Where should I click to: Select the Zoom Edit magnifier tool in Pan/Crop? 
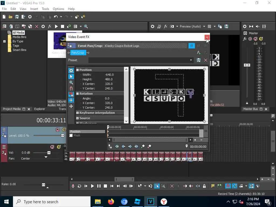(71, 82)
